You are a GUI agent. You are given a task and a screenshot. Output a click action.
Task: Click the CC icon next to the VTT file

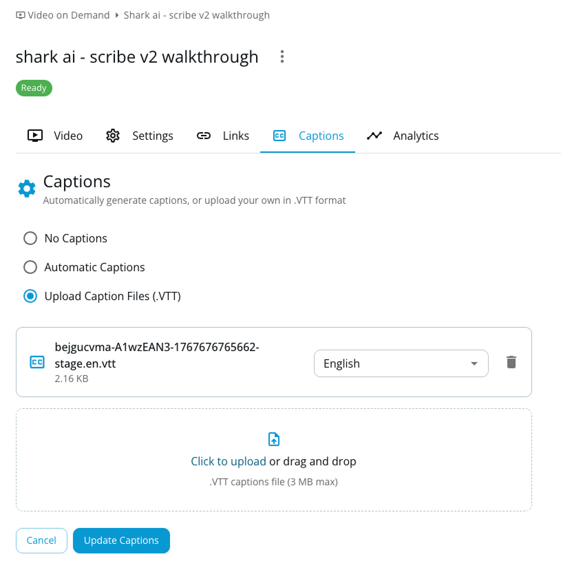(37, 362)
